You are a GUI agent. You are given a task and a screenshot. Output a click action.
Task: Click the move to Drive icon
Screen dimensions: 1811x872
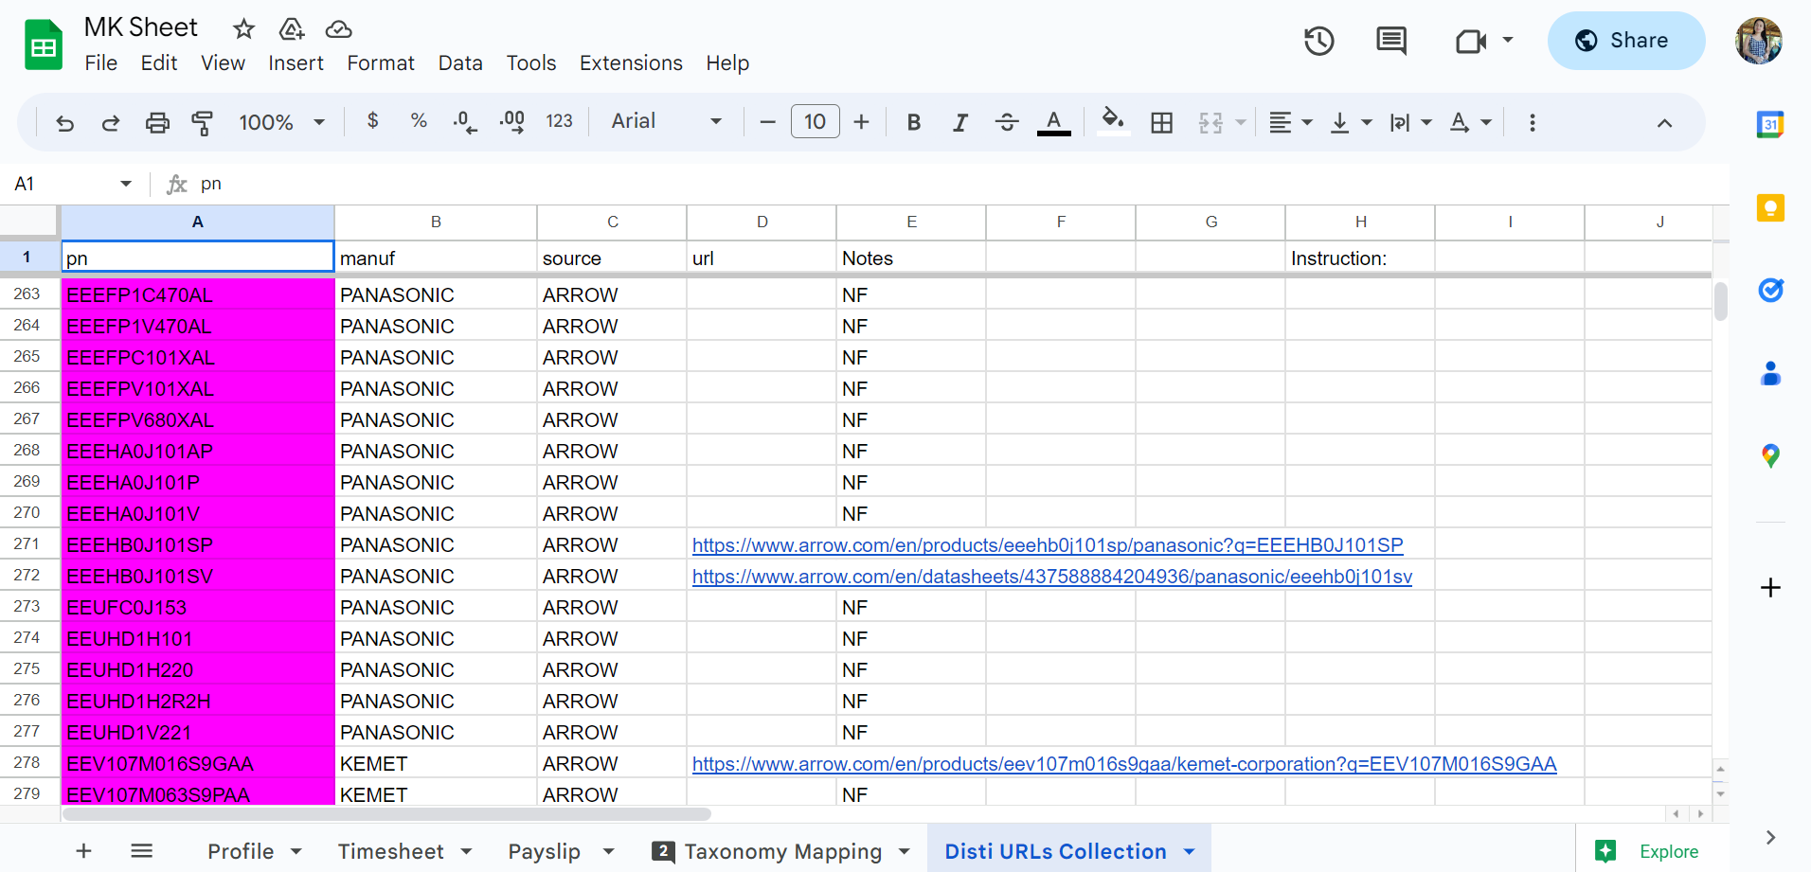click(292, 29)
